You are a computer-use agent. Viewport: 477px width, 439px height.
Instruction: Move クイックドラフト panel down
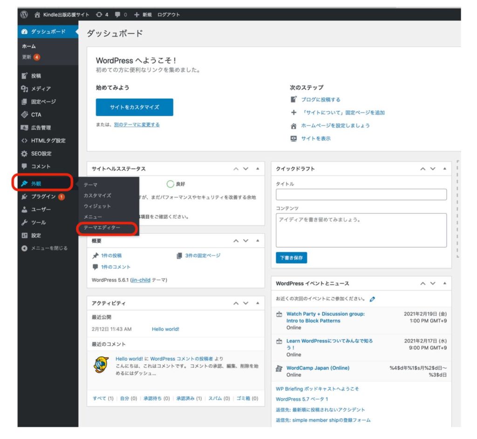(433, 169)
